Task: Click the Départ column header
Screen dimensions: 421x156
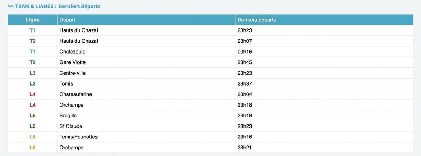Action: [67, 20]
